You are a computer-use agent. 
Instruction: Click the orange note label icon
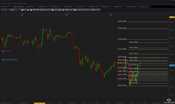pos(53,10)
